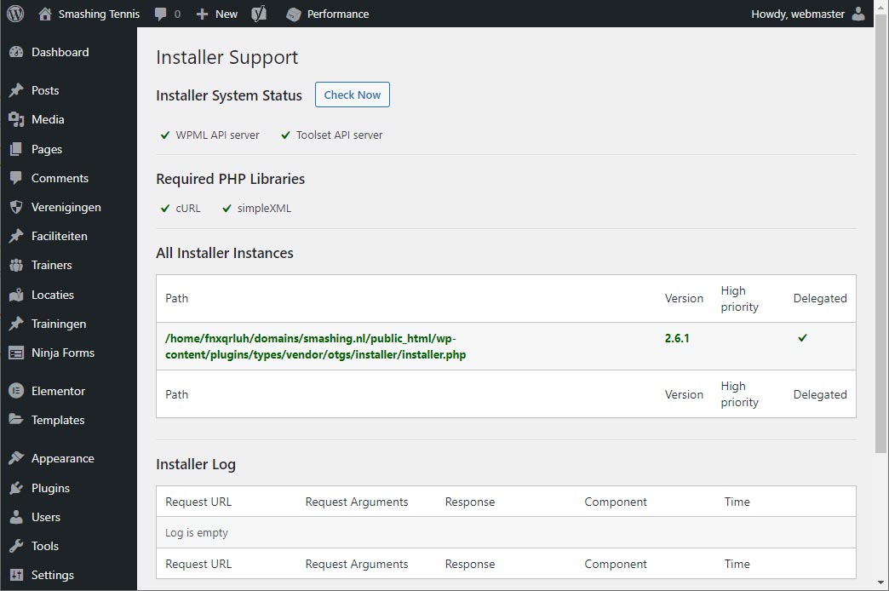Screen dimensions: 889x591
Task: Click the scrollbar down arrow
Action: pyautogui.click(x=880, y=582)
